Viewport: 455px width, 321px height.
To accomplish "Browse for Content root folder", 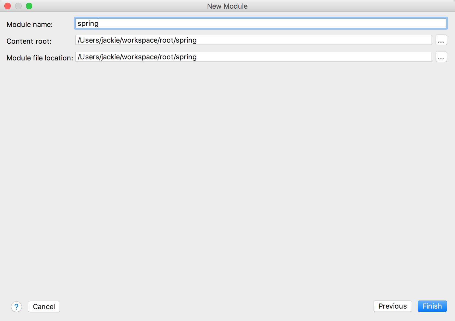I will 441,40.
